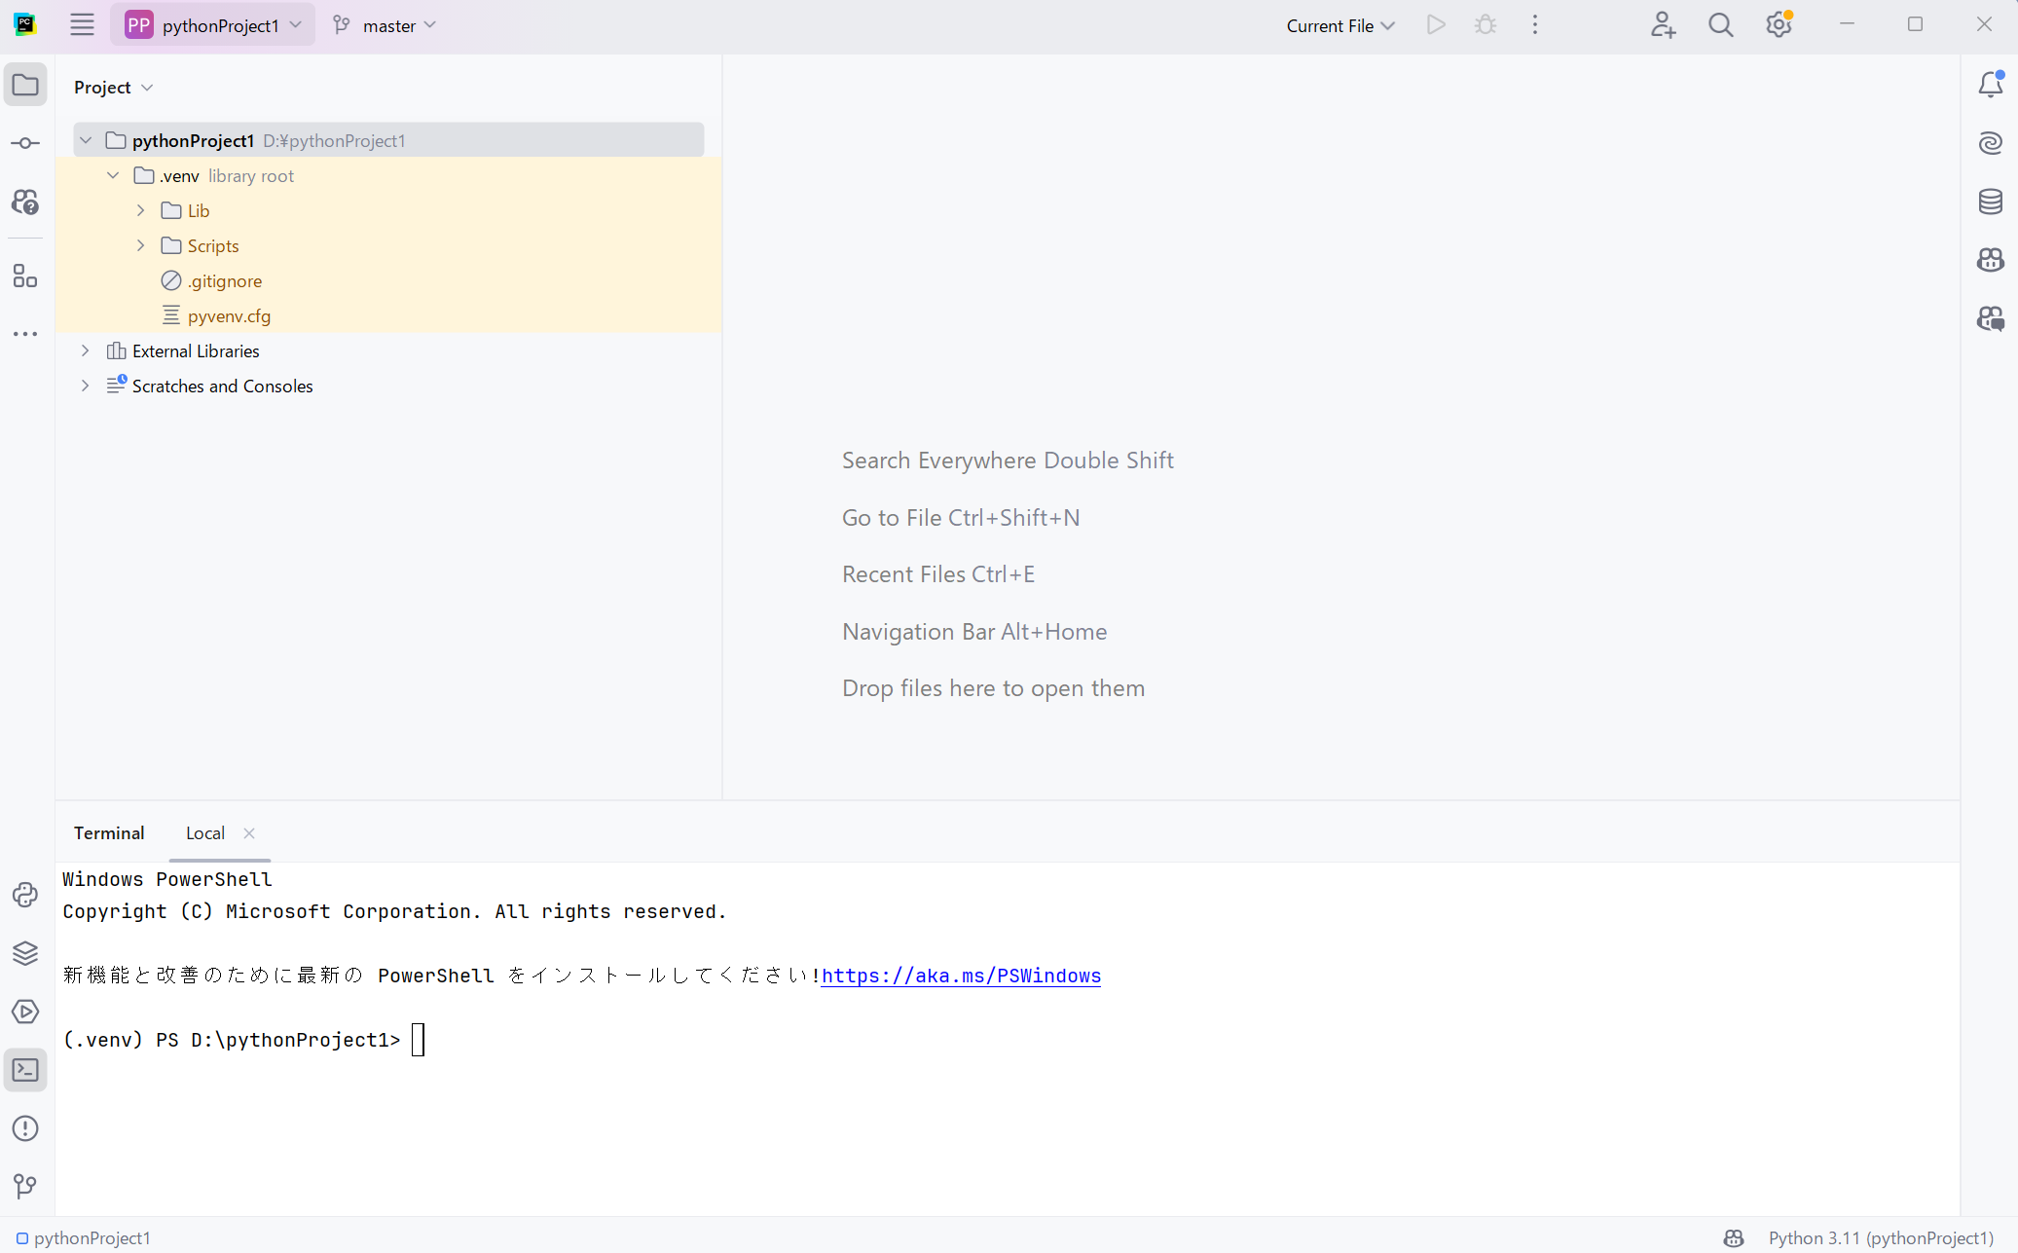
Task: Open Search Everywhere via magnifier icon
Action: point(1721,24)
